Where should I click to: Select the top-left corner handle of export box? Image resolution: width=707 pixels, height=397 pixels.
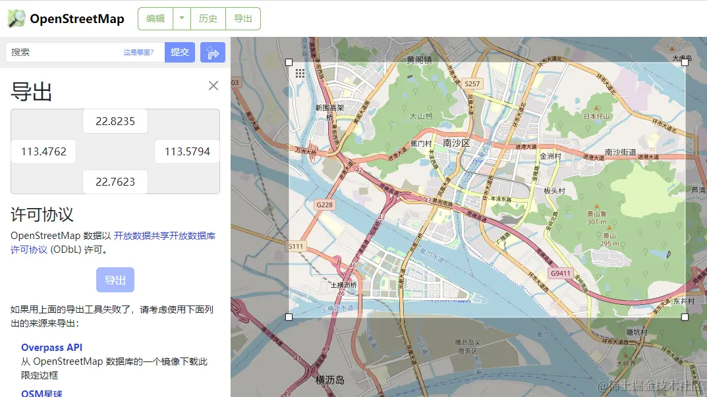point(289,62)
